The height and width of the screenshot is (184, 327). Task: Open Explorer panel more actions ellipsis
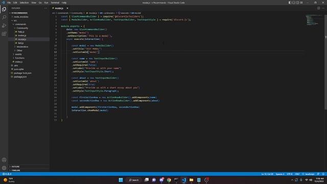click(45, 8)
